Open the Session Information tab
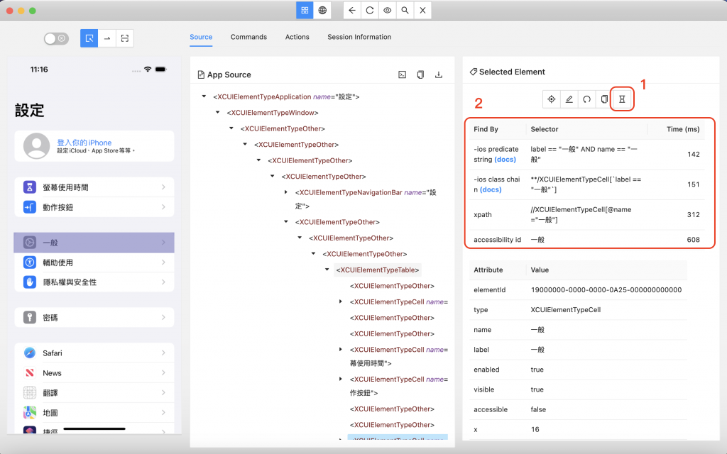 359,37
